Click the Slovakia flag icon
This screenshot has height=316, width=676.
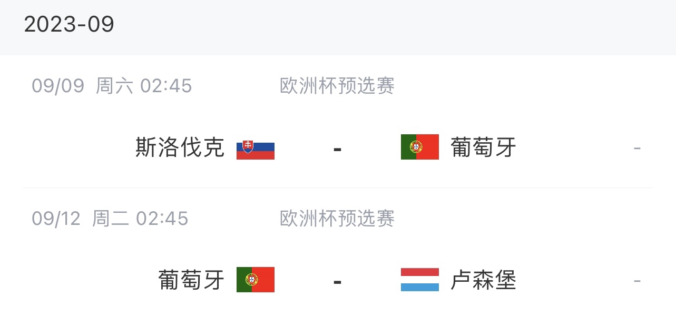tap(256, 147)
